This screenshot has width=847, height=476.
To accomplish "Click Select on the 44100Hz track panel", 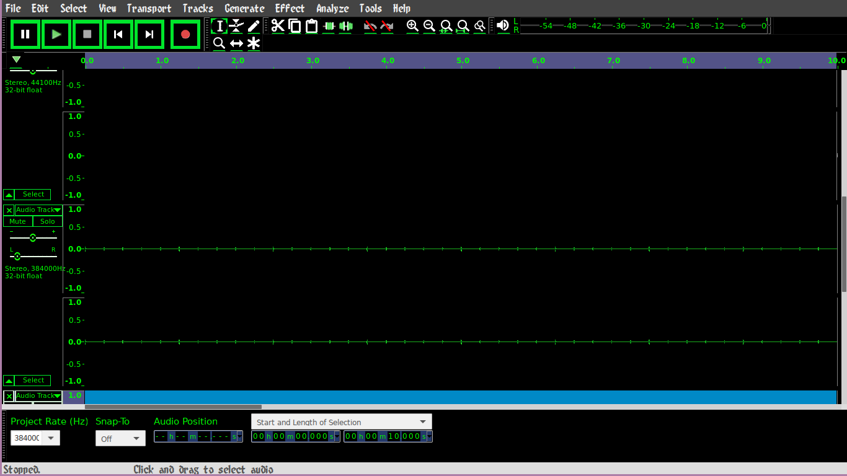I will tap(33, 195).
